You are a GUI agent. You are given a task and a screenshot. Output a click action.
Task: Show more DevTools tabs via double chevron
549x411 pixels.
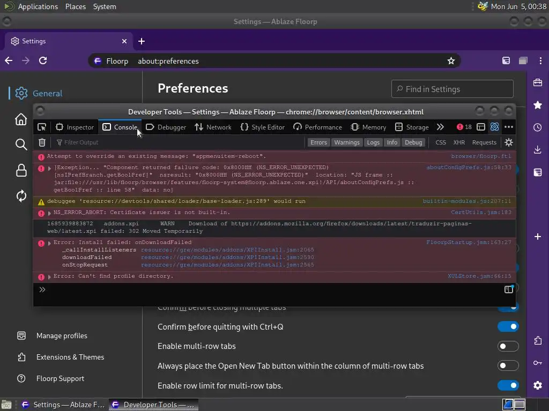click(440, 127)
